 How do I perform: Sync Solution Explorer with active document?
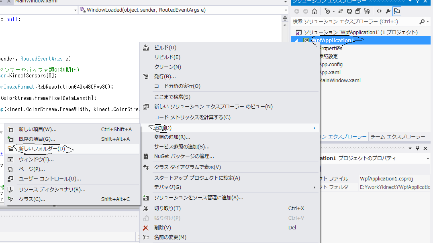[x=341, y=11]
